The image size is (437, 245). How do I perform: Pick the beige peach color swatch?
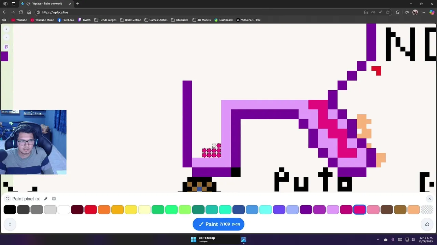(414, 210)
